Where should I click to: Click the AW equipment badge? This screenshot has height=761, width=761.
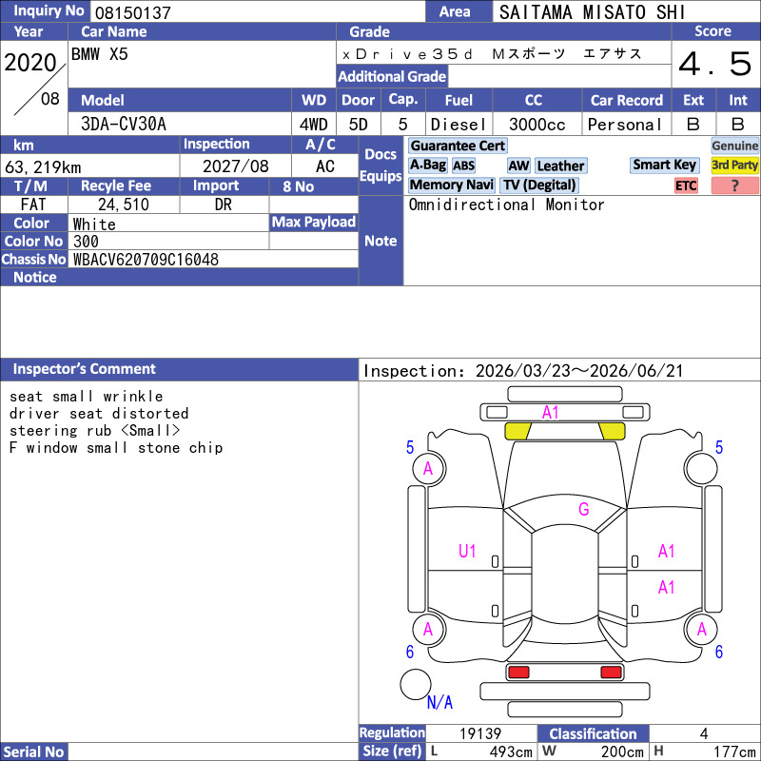click(518, 166)
